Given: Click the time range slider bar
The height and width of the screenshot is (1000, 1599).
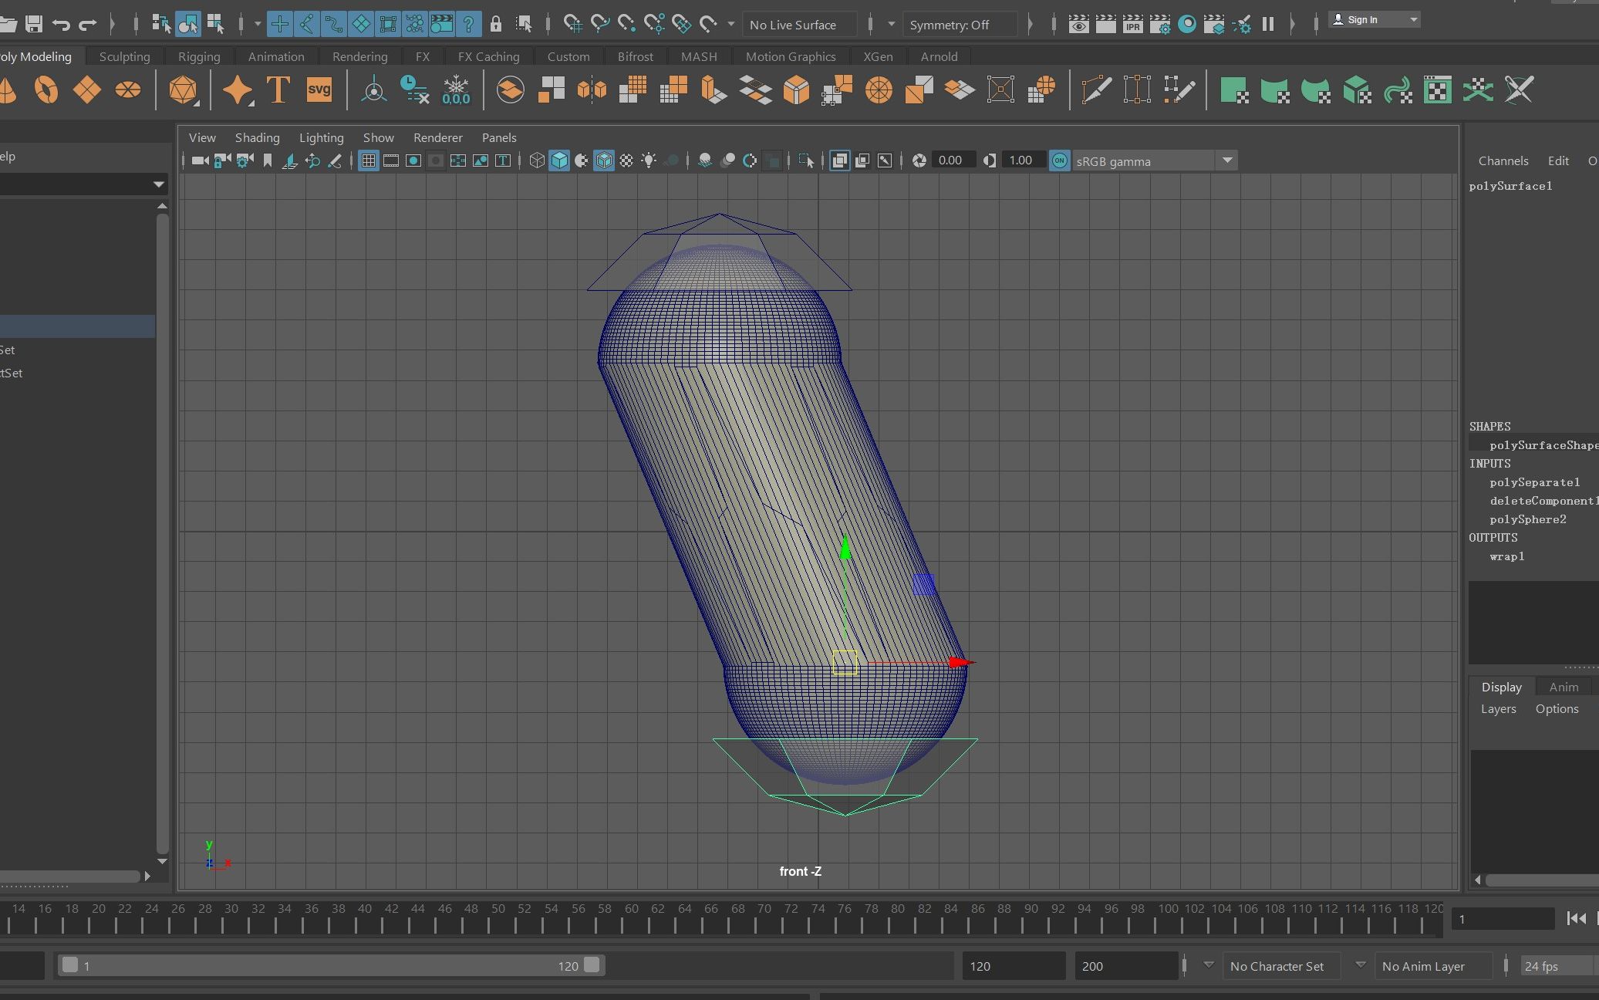Looking at the screenshot, I should point(330,966).
